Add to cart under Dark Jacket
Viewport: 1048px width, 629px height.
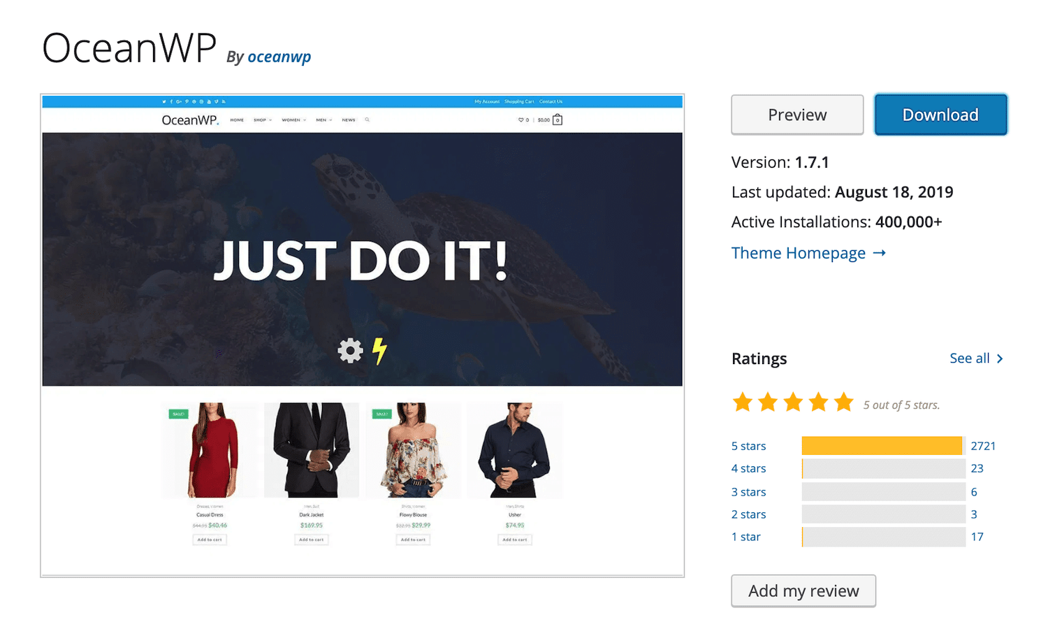coord(312,540)
